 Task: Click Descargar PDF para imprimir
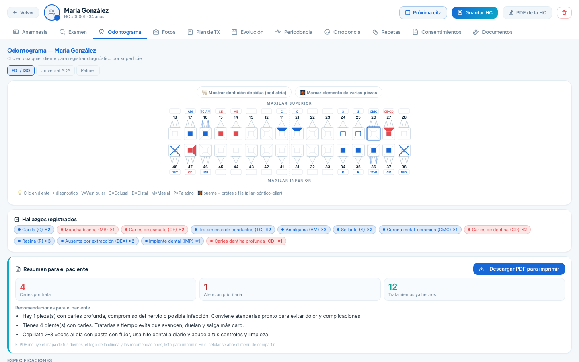[519, 269]
